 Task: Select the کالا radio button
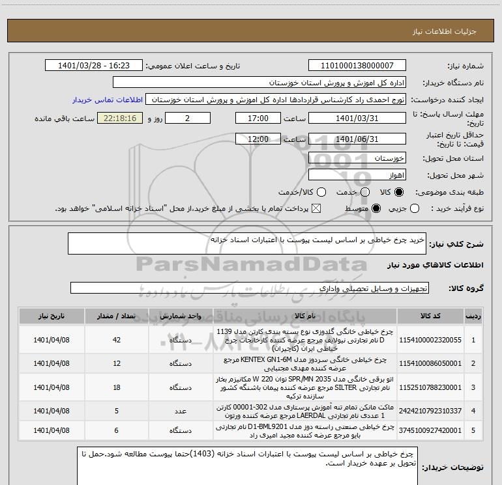click(399, 192)
